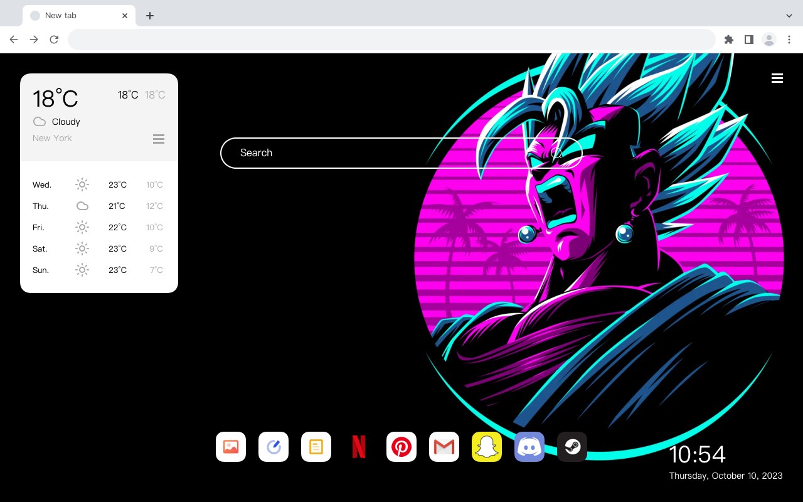Click the 10:54 clock display

tap(697, 454)
